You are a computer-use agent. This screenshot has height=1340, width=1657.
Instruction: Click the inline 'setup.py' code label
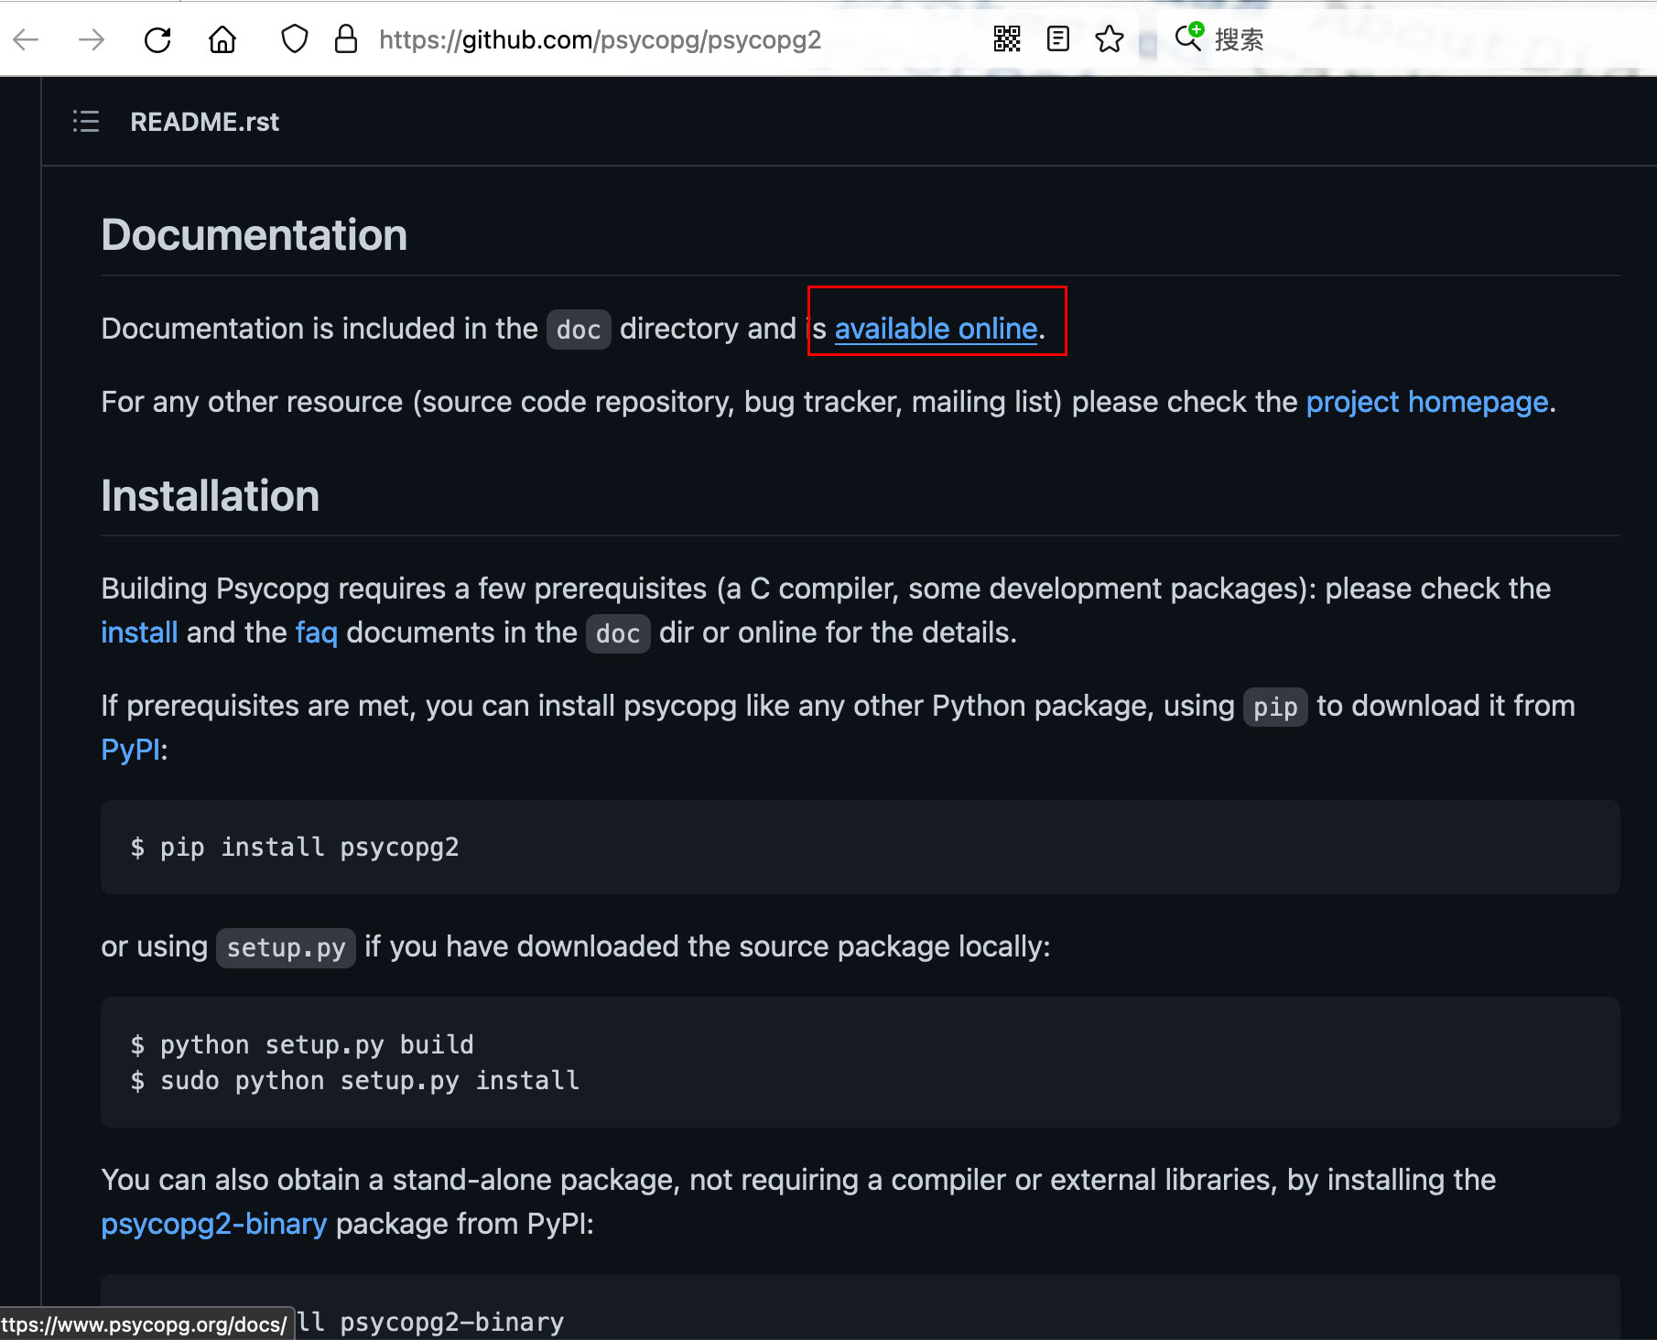pyautogui.click(x=286, y=947)
